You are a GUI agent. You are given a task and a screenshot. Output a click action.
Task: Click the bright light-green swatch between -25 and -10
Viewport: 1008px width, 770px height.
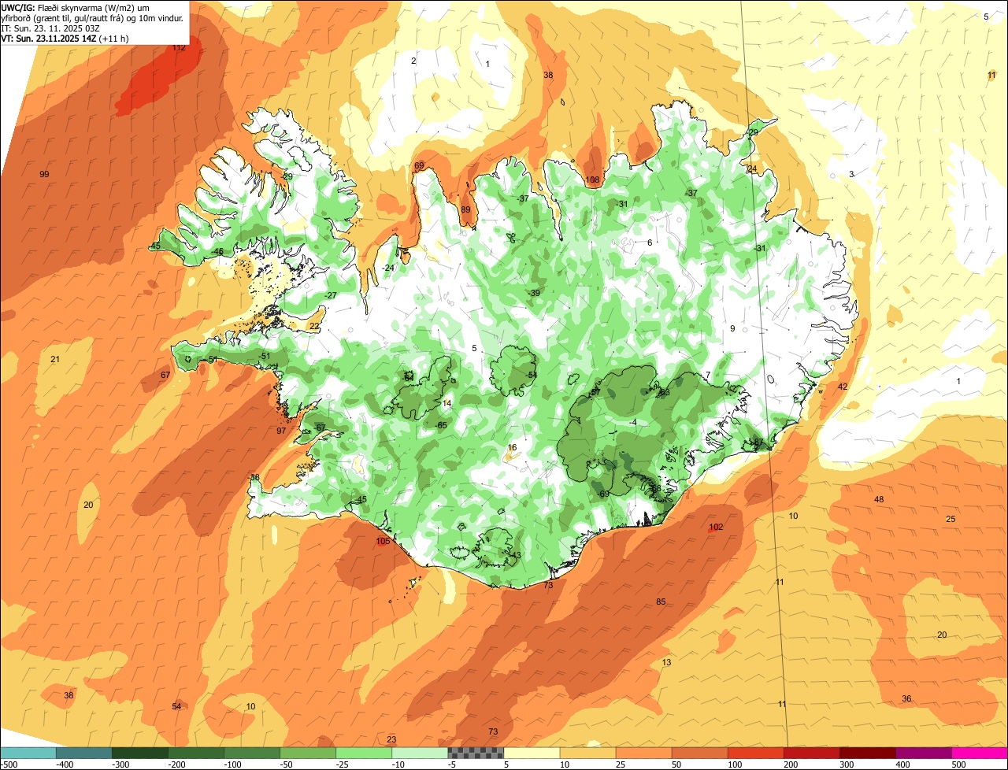pyautogui.click(x=364, y=753)
